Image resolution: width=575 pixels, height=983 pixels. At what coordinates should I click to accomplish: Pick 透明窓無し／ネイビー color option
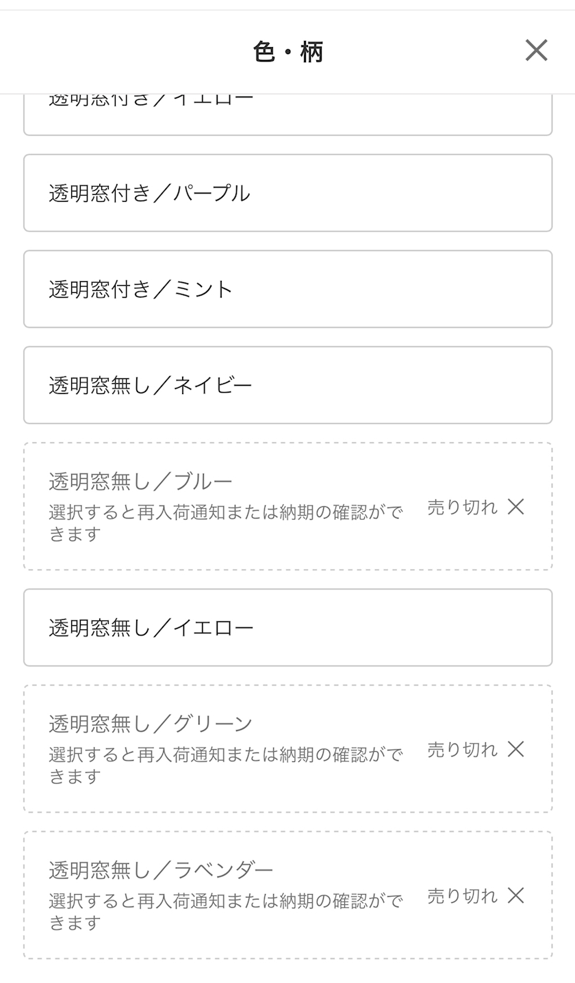(x=287, y=385)
